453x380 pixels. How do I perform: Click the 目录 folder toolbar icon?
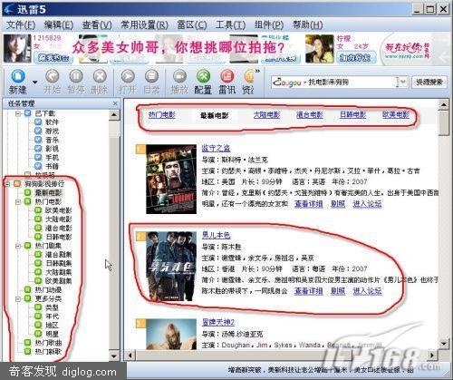[x=151, y=76]
